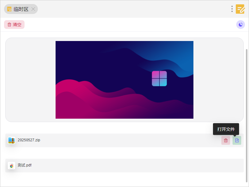The height and width of the screenshot is (187, 249).
Task: Click the 20250527.zip archive icon
Action: click(x=11, y=140)
